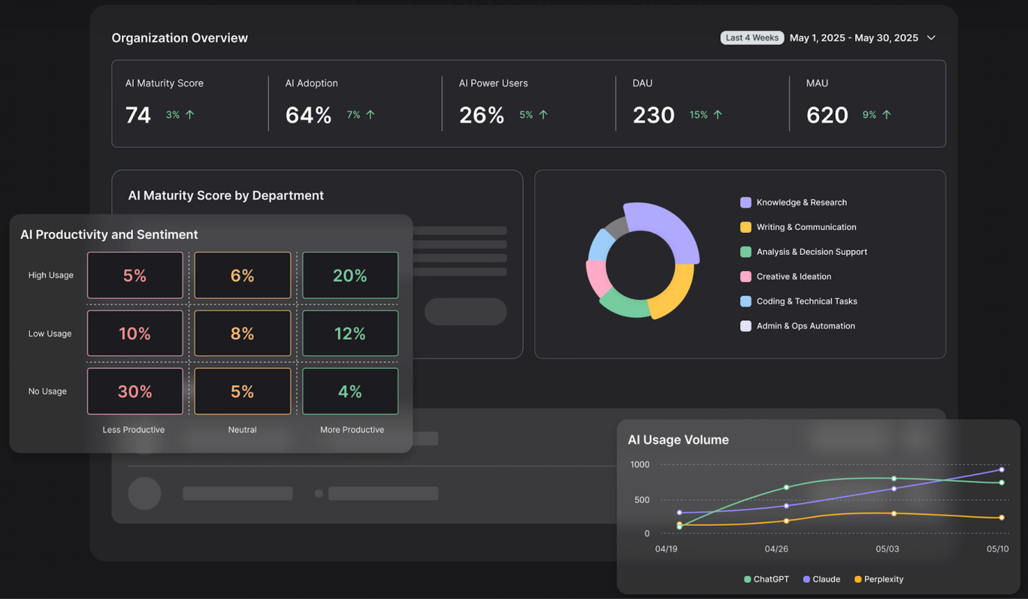Click the DAU upward trend arrow
This screenshot has height=599, width=1028.
(x=718, y=115)
